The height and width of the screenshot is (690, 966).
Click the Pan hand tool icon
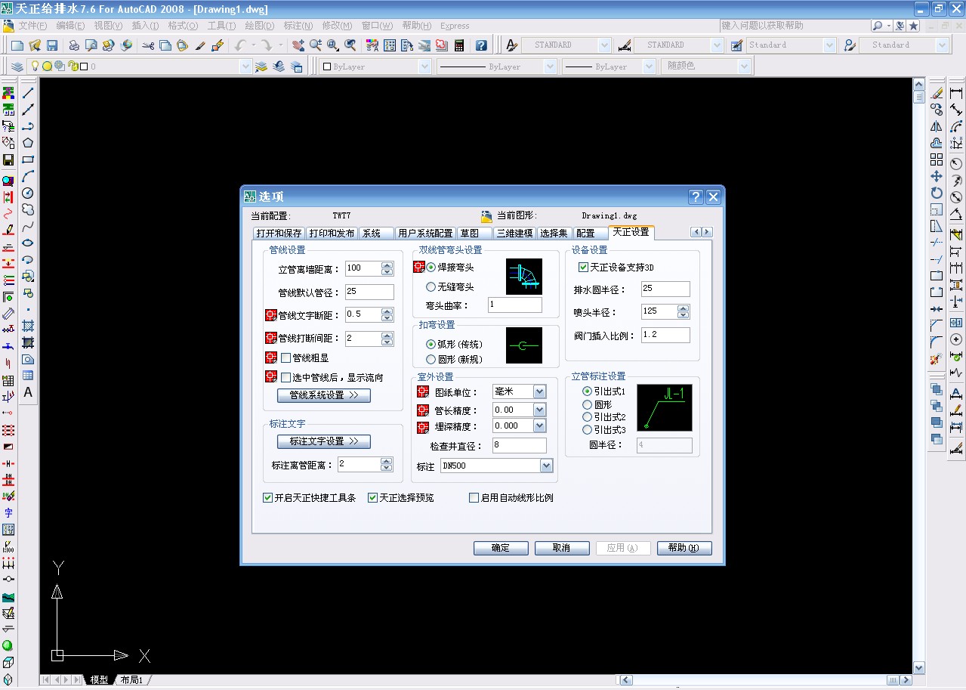point(299,45)
